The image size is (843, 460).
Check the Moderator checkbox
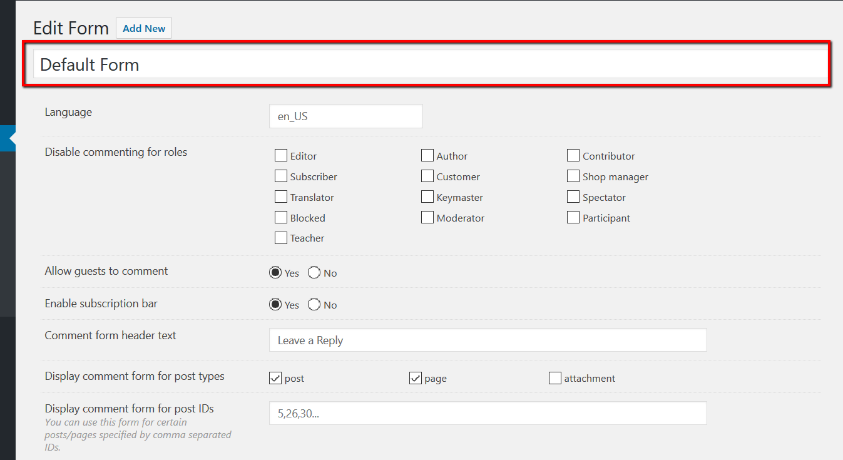[427, 218]
